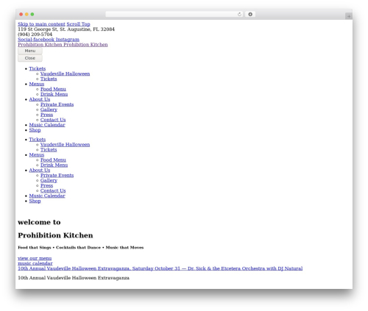Open Shop in first navigation list
This screenshot has width=368, height=311.
click(x=35, y=130)
